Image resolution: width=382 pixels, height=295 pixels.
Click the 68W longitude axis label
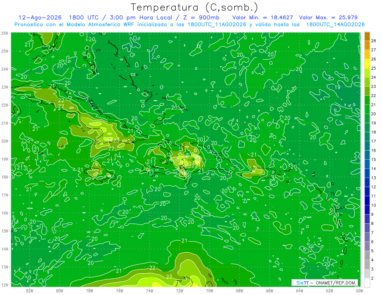click(240, 290)
